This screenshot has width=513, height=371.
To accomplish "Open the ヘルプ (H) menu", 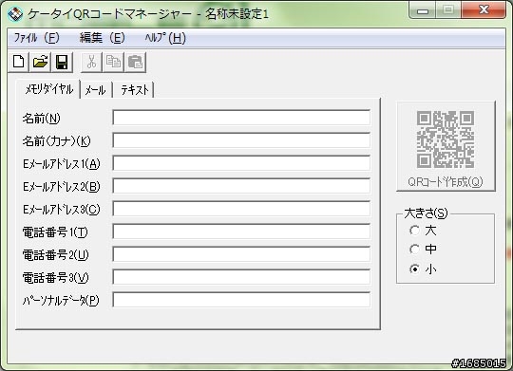I will click(x=165, y=38).
